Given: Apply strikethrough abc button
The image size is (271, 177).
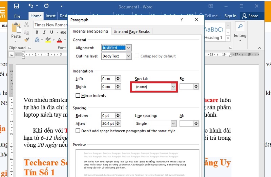Looking at the screenshot, I should pos(63,32).
